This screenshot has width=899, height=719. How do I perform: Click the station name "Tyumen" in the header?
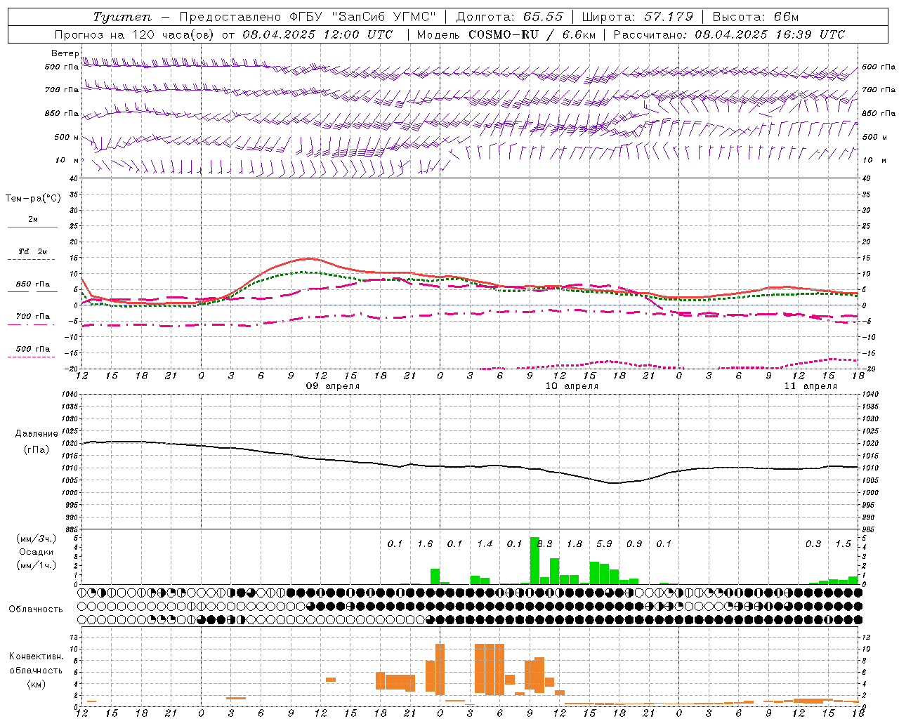[x=122, y=17]
